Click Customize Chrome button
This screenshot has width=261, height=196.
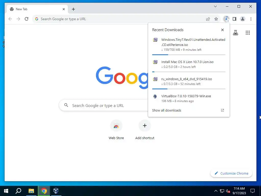[x=231, y=173]
